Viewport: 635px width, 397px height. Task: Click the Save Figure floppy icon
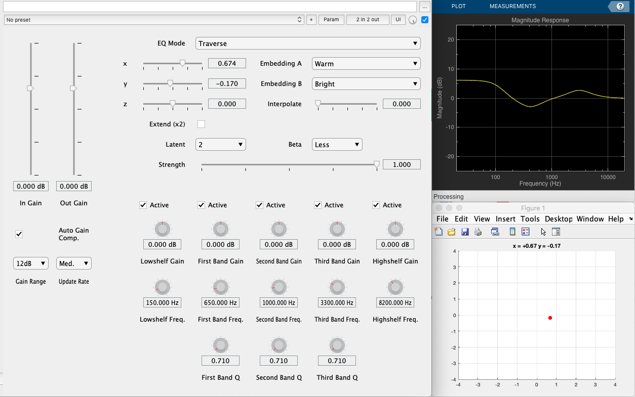(x=465, y=232)
